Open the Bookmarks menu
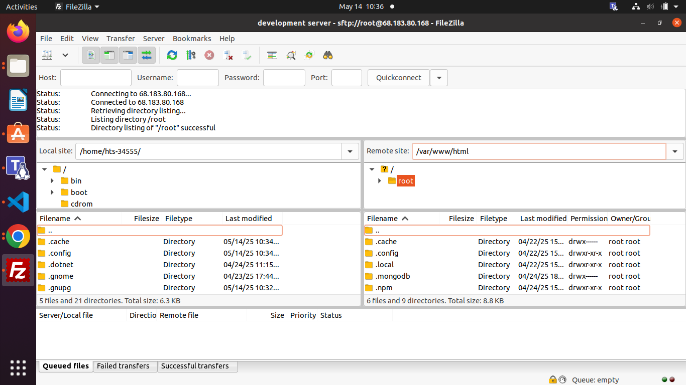 (192, 39)
